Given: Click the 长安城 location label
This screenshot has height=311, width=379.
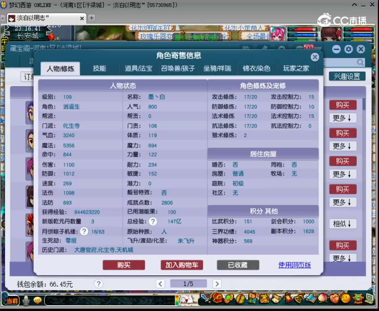Looking at the screenshot, I should tap(28, 36).
